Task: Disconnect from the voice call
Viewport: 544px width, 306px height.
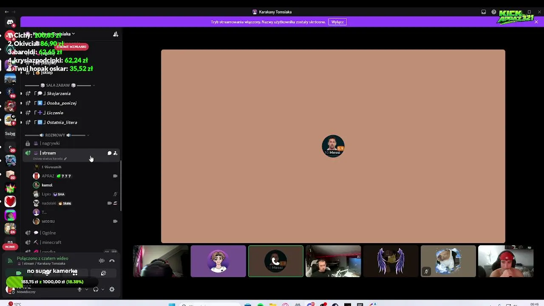Action: tap(112, 261)
